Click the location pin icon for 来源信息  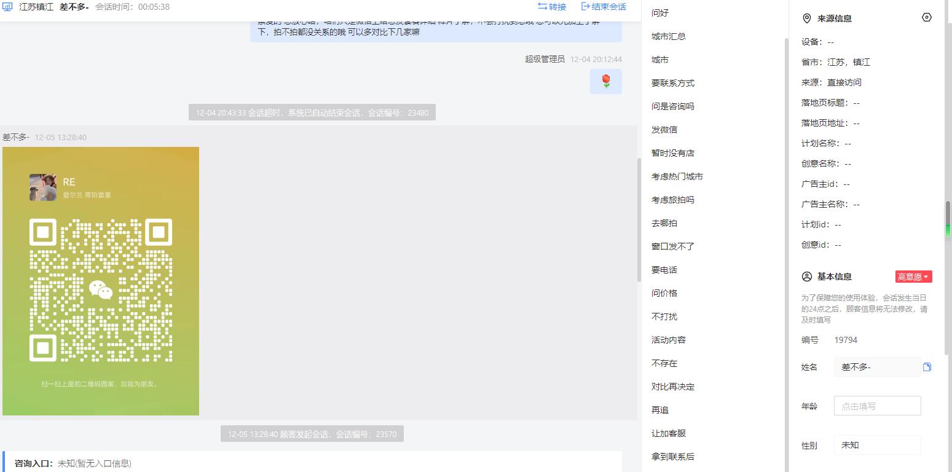coord(807,18)
